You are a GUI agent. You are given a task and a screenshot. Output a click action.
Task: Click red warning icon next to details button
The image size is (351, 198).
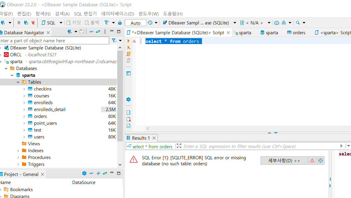(x=312, y=161)
